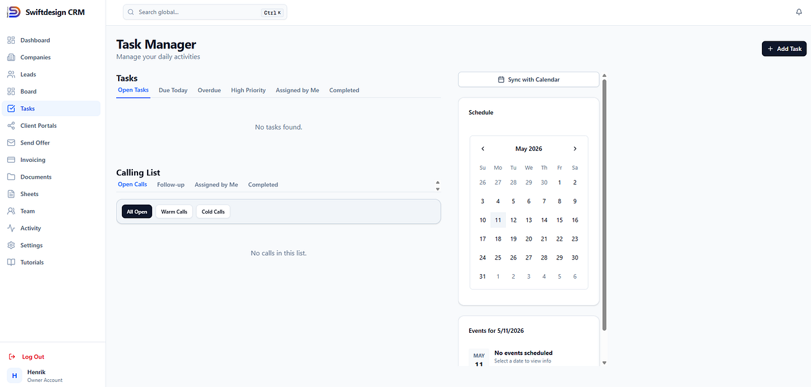
Task: Click the Tutorials book icon
Action: click(11, 263)
